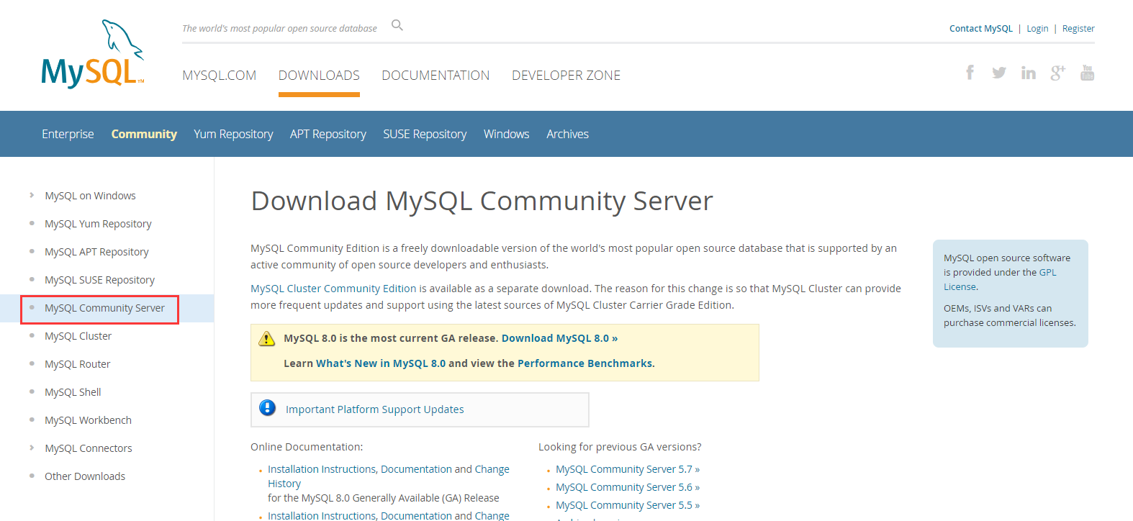1133x521 pixels.
Task: Open MySQL SUSE Repository sidebar item
Action: tap(99, 280)
